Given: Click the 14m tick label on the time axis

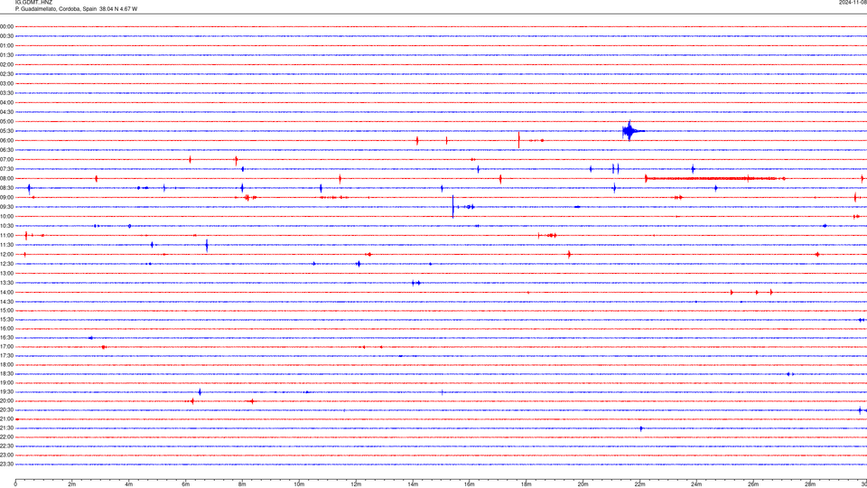Looking at the screenshot, I should [413, 484].
